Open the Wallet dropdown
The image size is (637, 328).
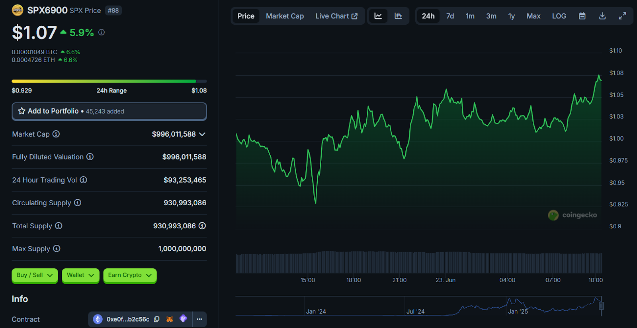(x=80, y=275)
